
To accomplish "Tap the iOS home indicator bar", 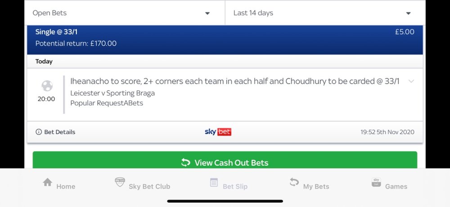I will click(225, 201).
